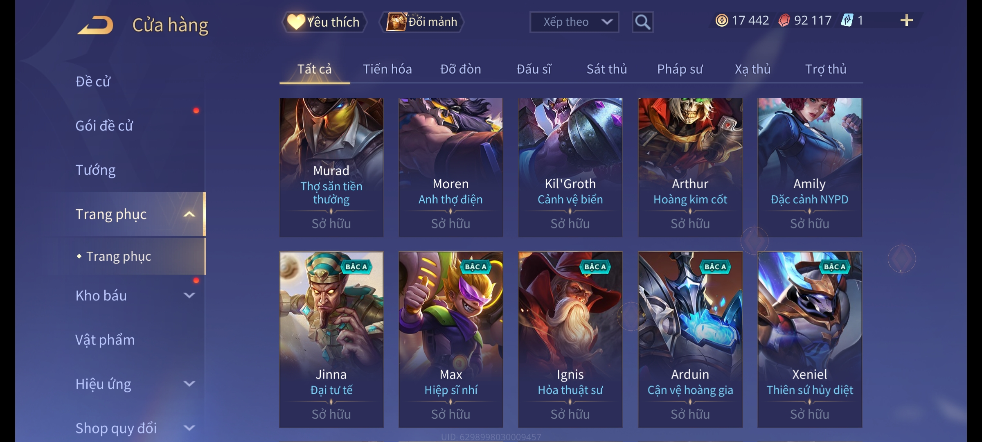Screen dimensions: 982x442
Task: Click the blue voucher ticket icon
Action: pyautogui.click(x=847, y=20)
